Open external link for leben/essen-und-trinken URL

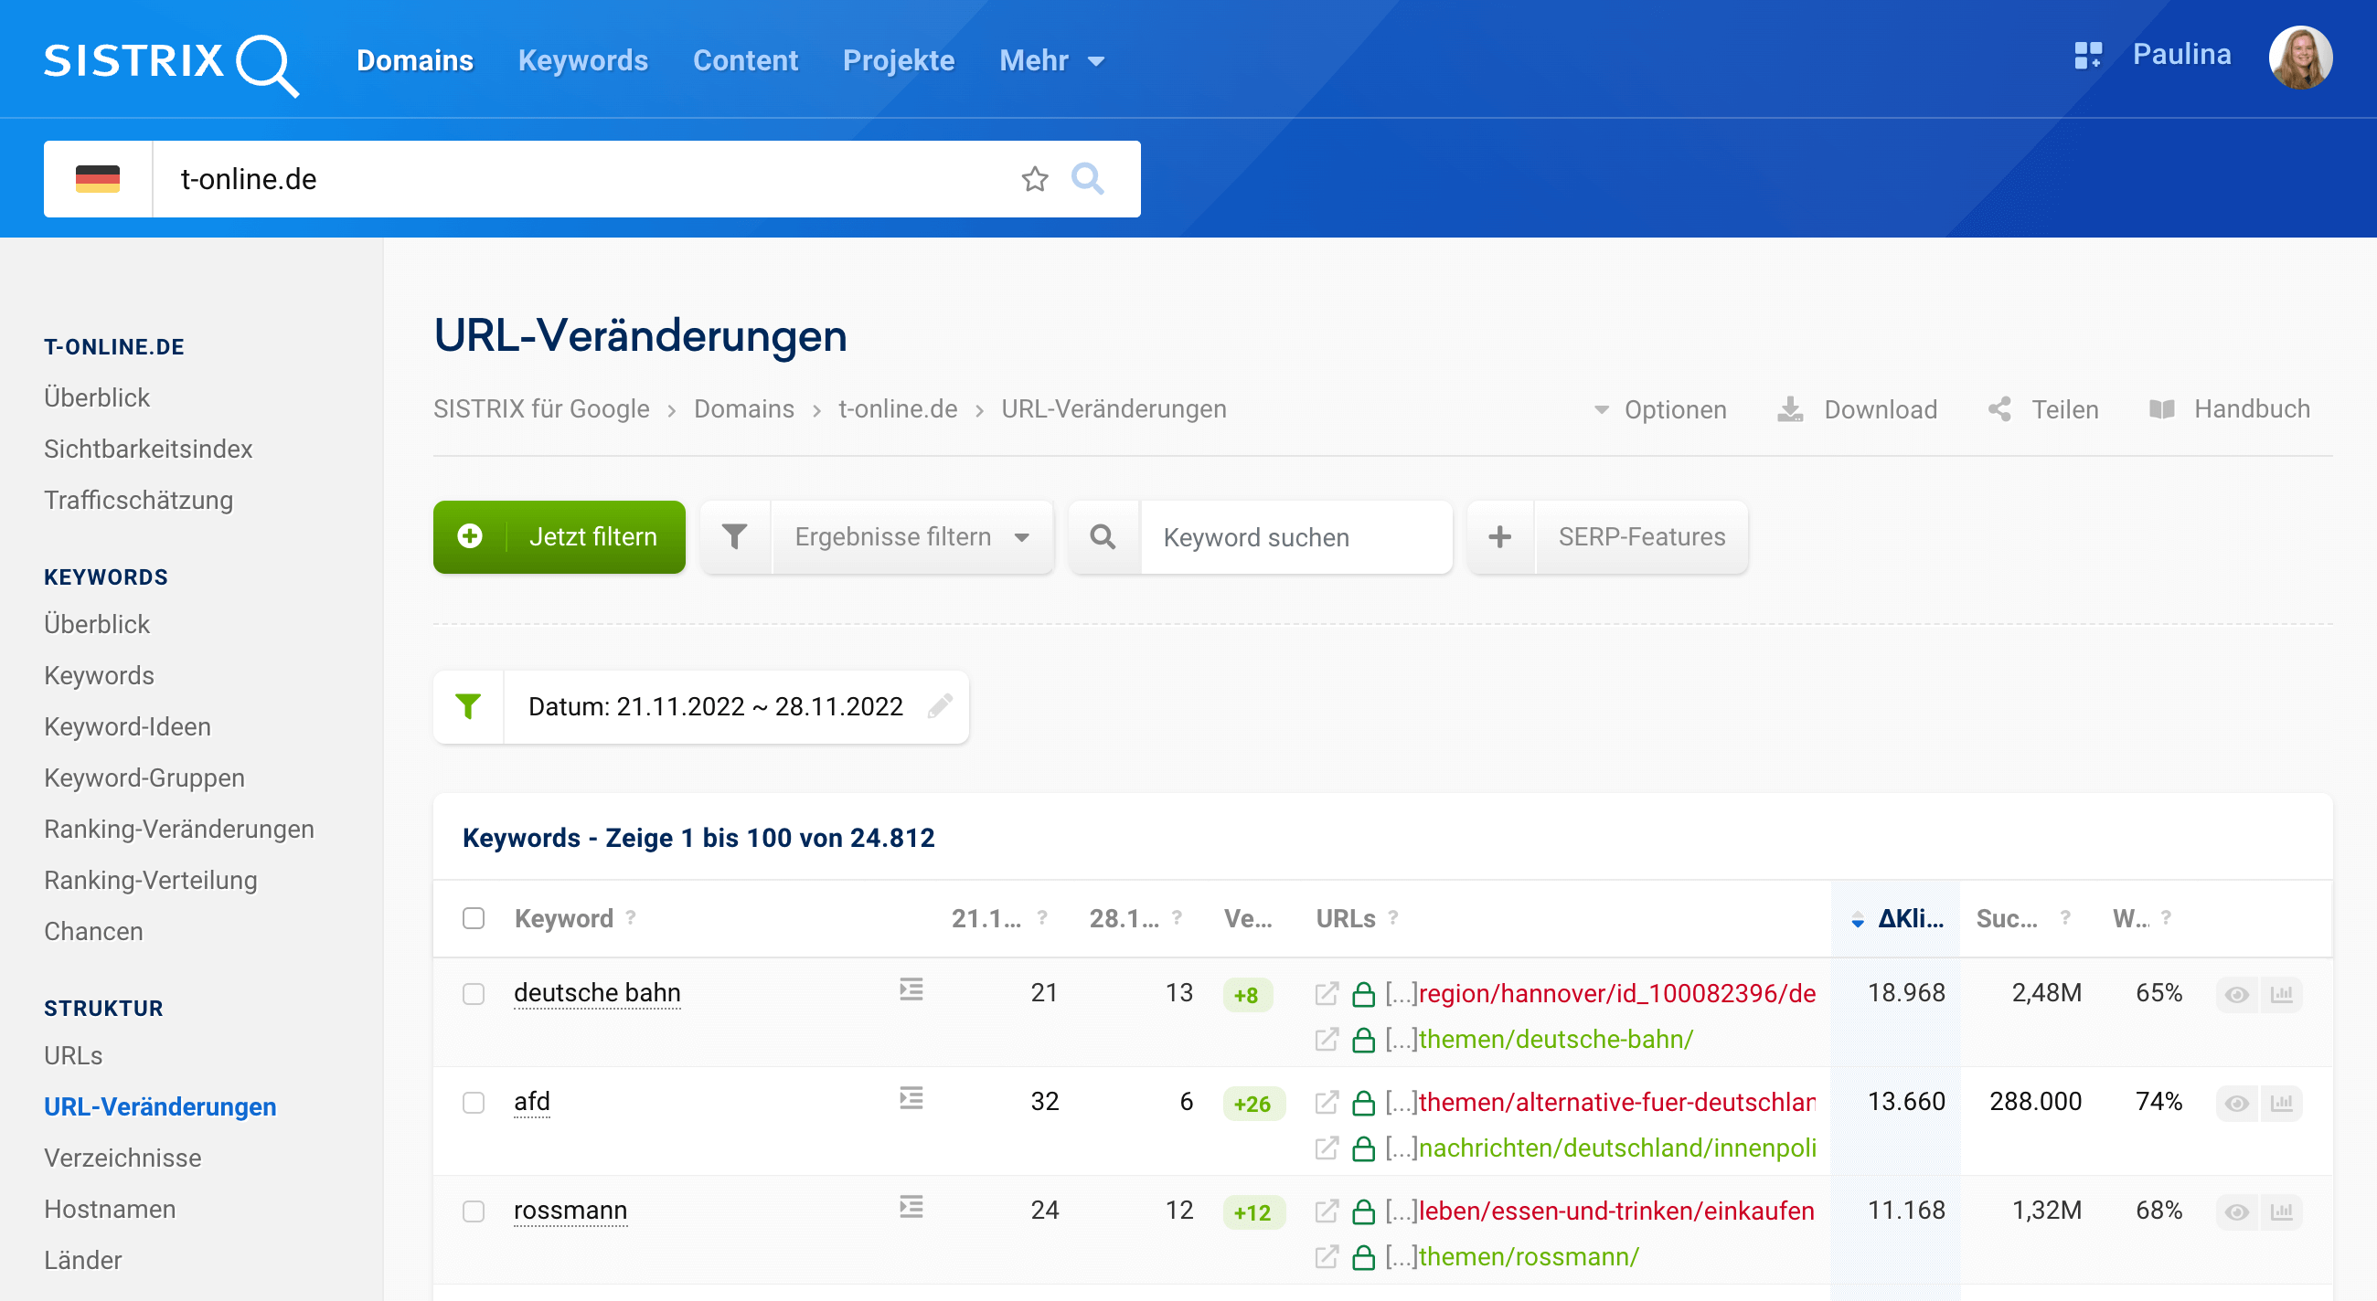(x=1326, y=1211)
